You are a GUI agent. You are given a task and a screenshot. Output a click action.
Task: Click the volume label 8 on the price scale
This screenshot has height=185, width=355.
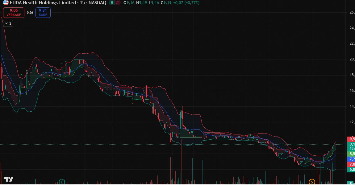pyautogui.click(x=351, y=183)
